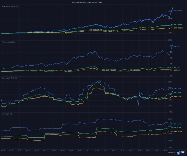Viewport: 187px width, 156px height.
Task: Click the Jul '25 date on the x-axis
Action: [157, 150]
